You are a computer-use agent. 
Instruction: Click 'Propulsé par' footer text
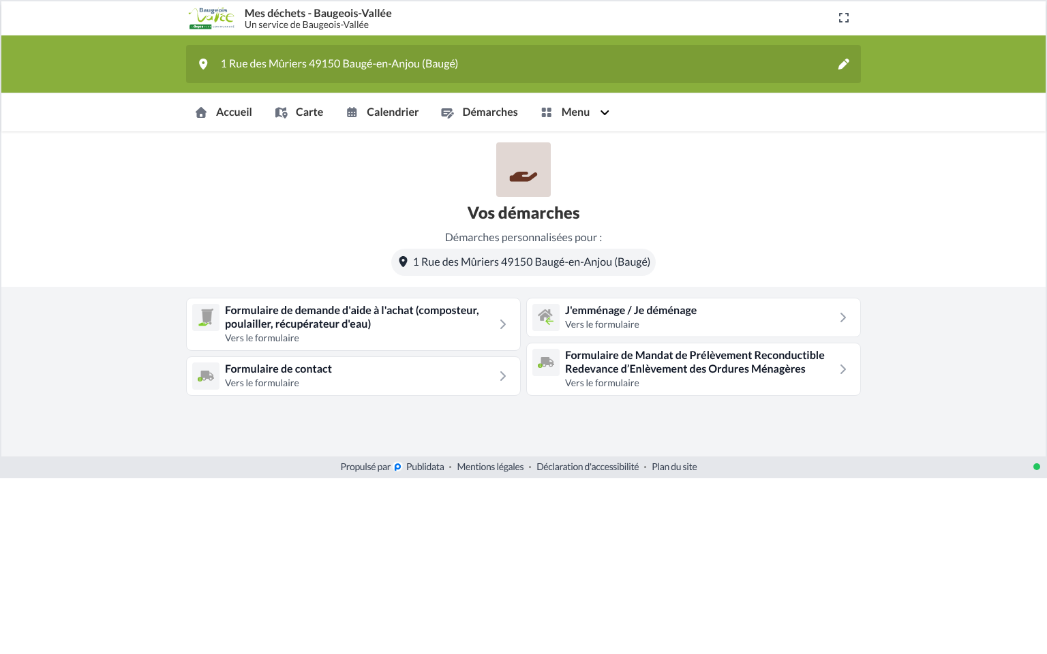(365, 467)
